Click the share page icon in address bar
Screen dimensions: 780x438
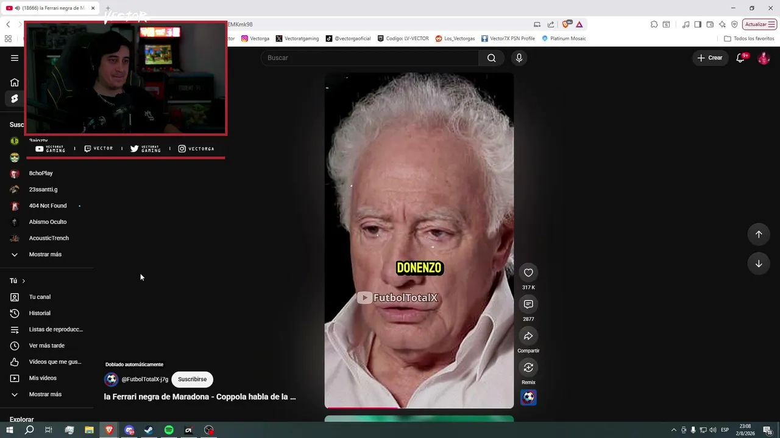(x=551, y=24)
